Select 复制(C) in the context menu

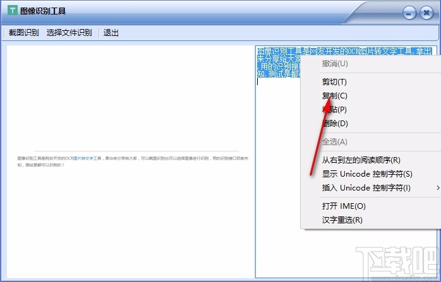tap(371, 96)
